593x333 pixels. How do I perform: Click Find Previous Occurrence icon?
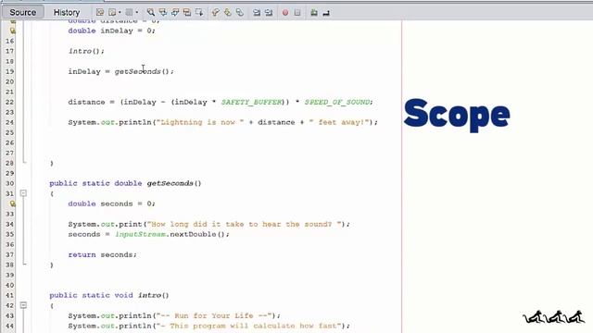163,12
